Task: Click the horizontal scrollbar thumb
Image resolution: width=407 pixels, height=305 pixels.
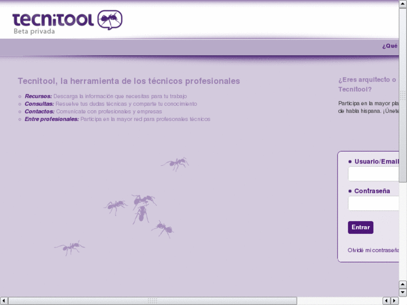Action: [153, 301]
